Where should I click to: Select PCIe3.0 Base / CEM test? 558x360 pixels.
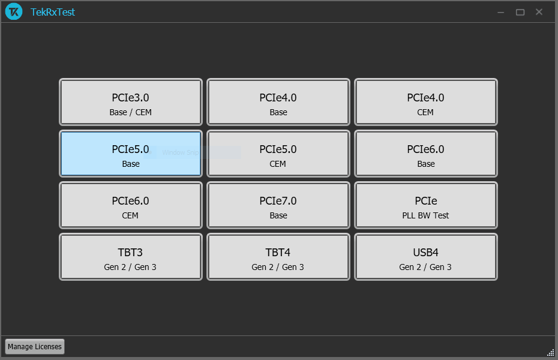(x=130, y=103)
